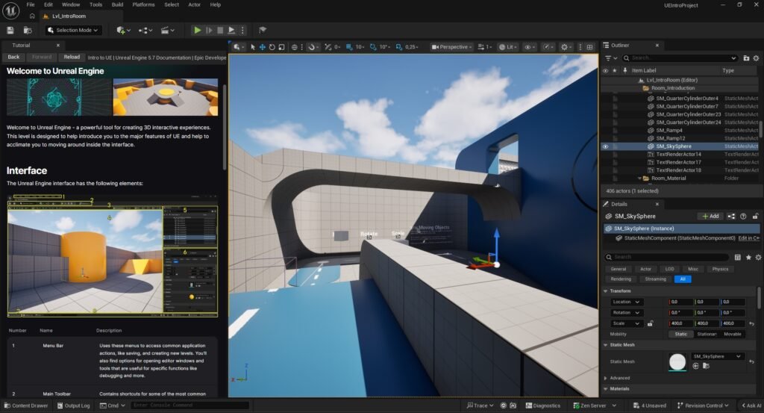
Task: Toggle visibility eye for SM_SkySphere row
Action: click(x=605, y=146)
